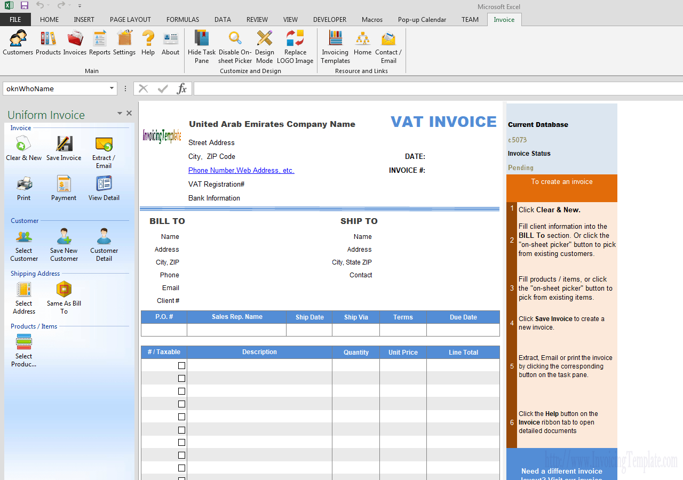
Task: Click the InvoicingTemplate logo image
Action: (x=162, y=136)
